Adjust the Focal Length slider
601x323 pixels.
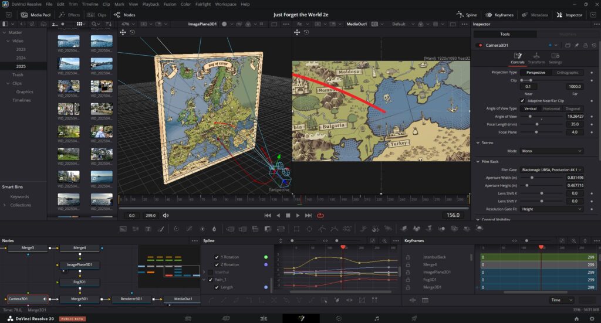(x=537, y=124)
